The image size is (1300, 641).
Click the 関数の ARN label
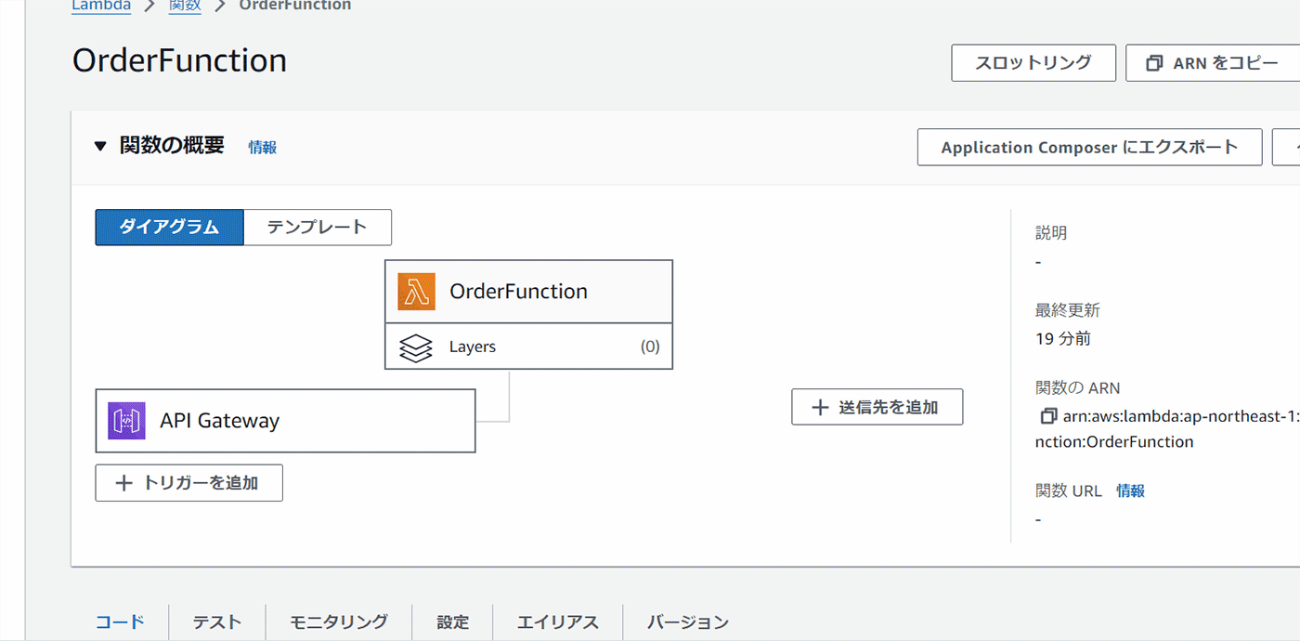click(x=1078, y=388)
